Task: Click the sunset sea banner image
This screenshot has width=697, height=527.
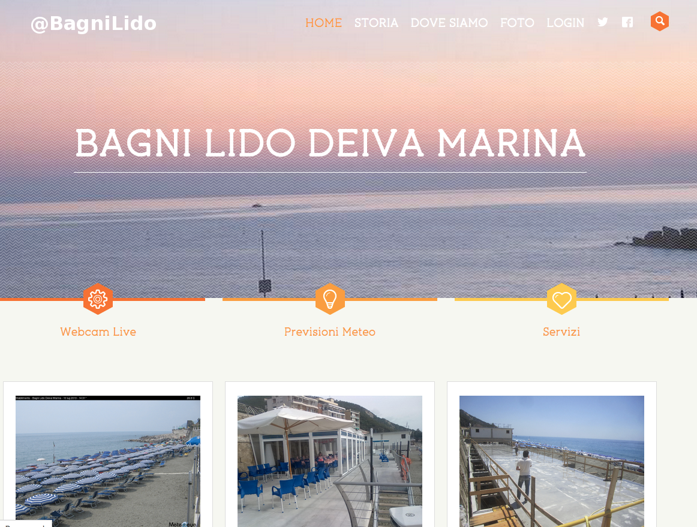Action: click(x=348, y=222)
